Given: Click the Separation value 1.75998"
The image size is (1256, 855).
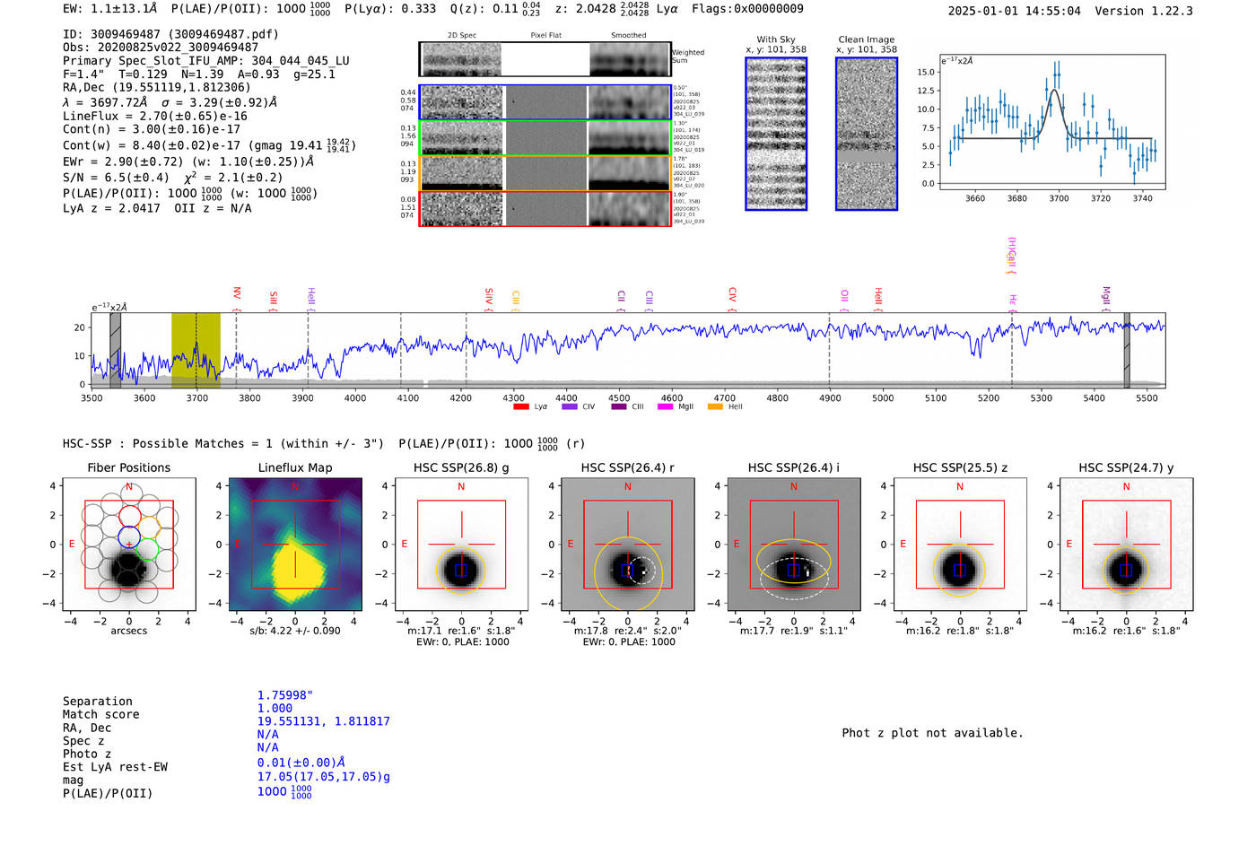Looking at the screenshot, I should pos(285,695).
